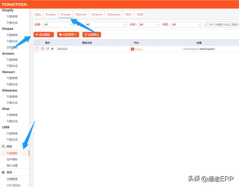Image resolution: width=239 pixels, height=187 pixels.
Task: Open 刊登草稿 under Walmart
Action: point(12,78)
